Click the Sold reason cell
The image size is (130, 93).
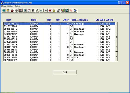(x=77, y=57)
